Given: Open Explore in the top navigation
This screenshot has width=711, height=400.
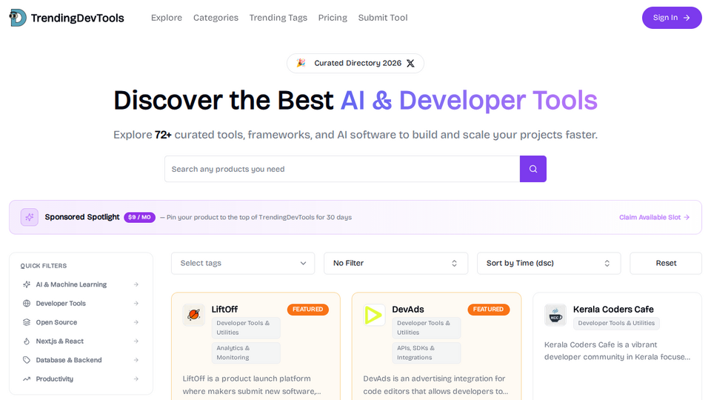Looking at the screenshot, I should (167, 18).
